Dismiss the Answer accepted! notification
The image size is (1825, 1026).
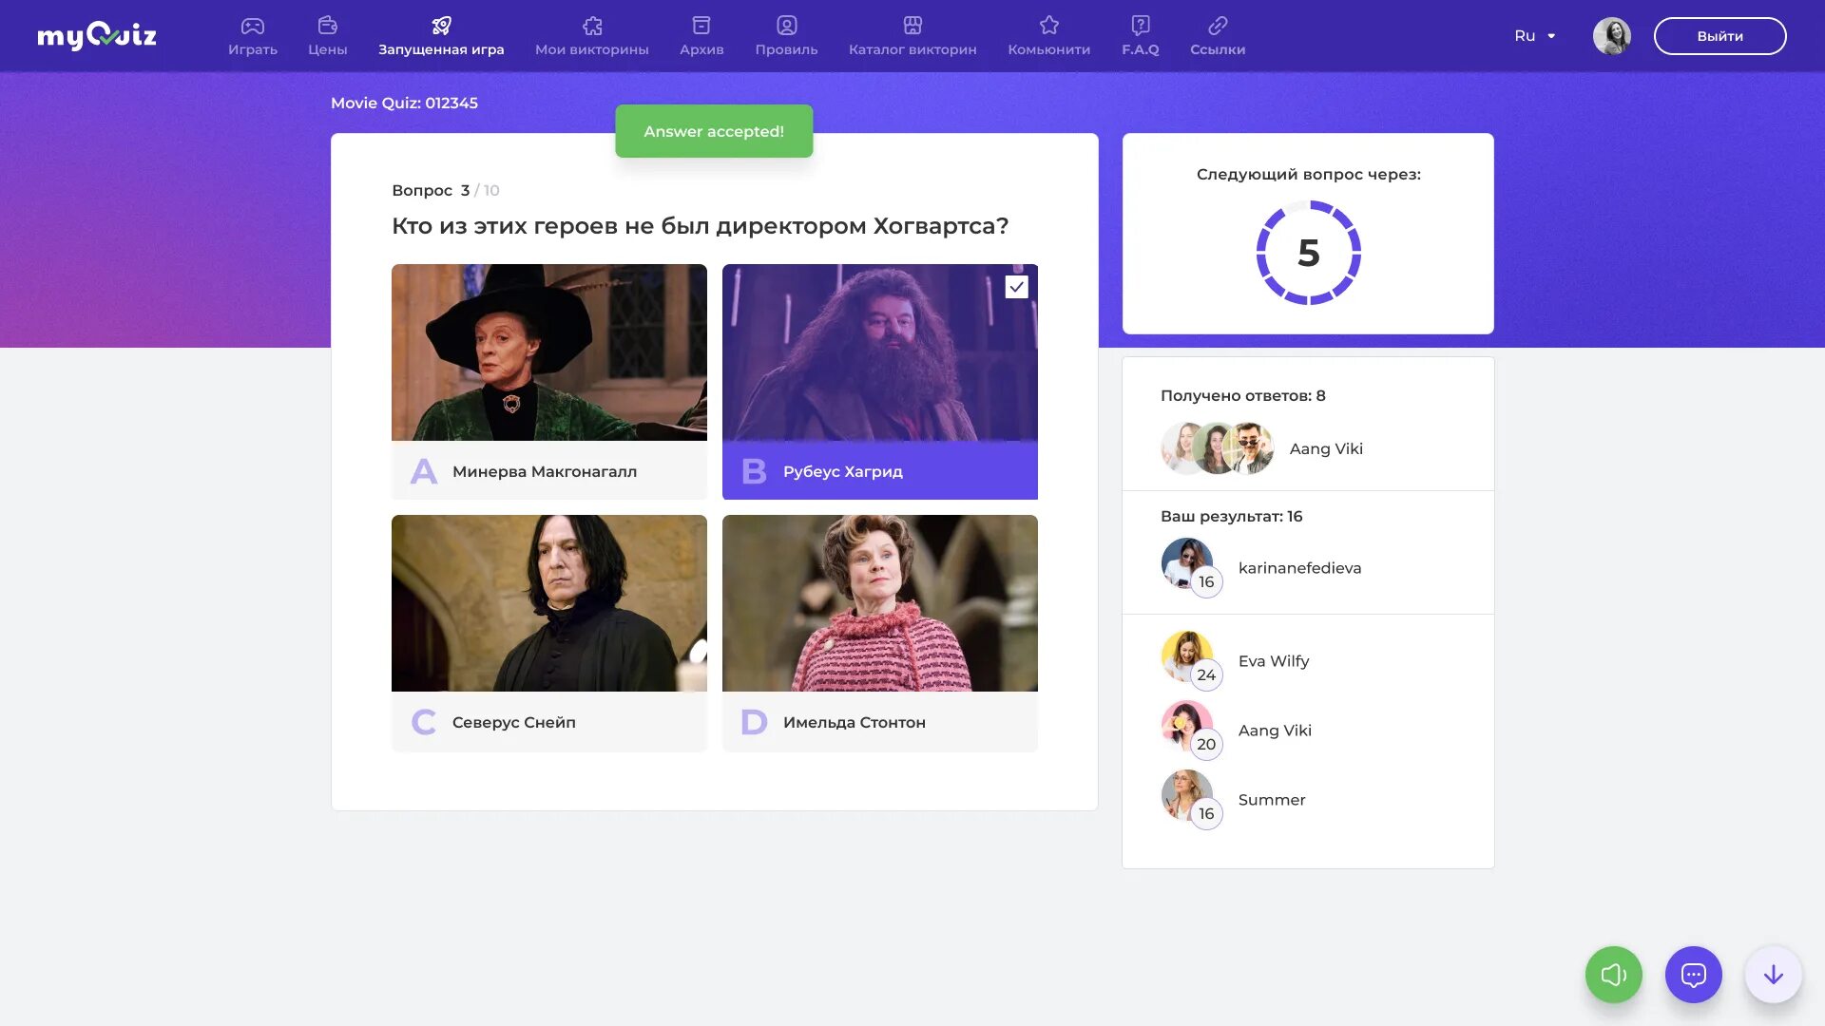pyautogui.click(x=714, y=131)
